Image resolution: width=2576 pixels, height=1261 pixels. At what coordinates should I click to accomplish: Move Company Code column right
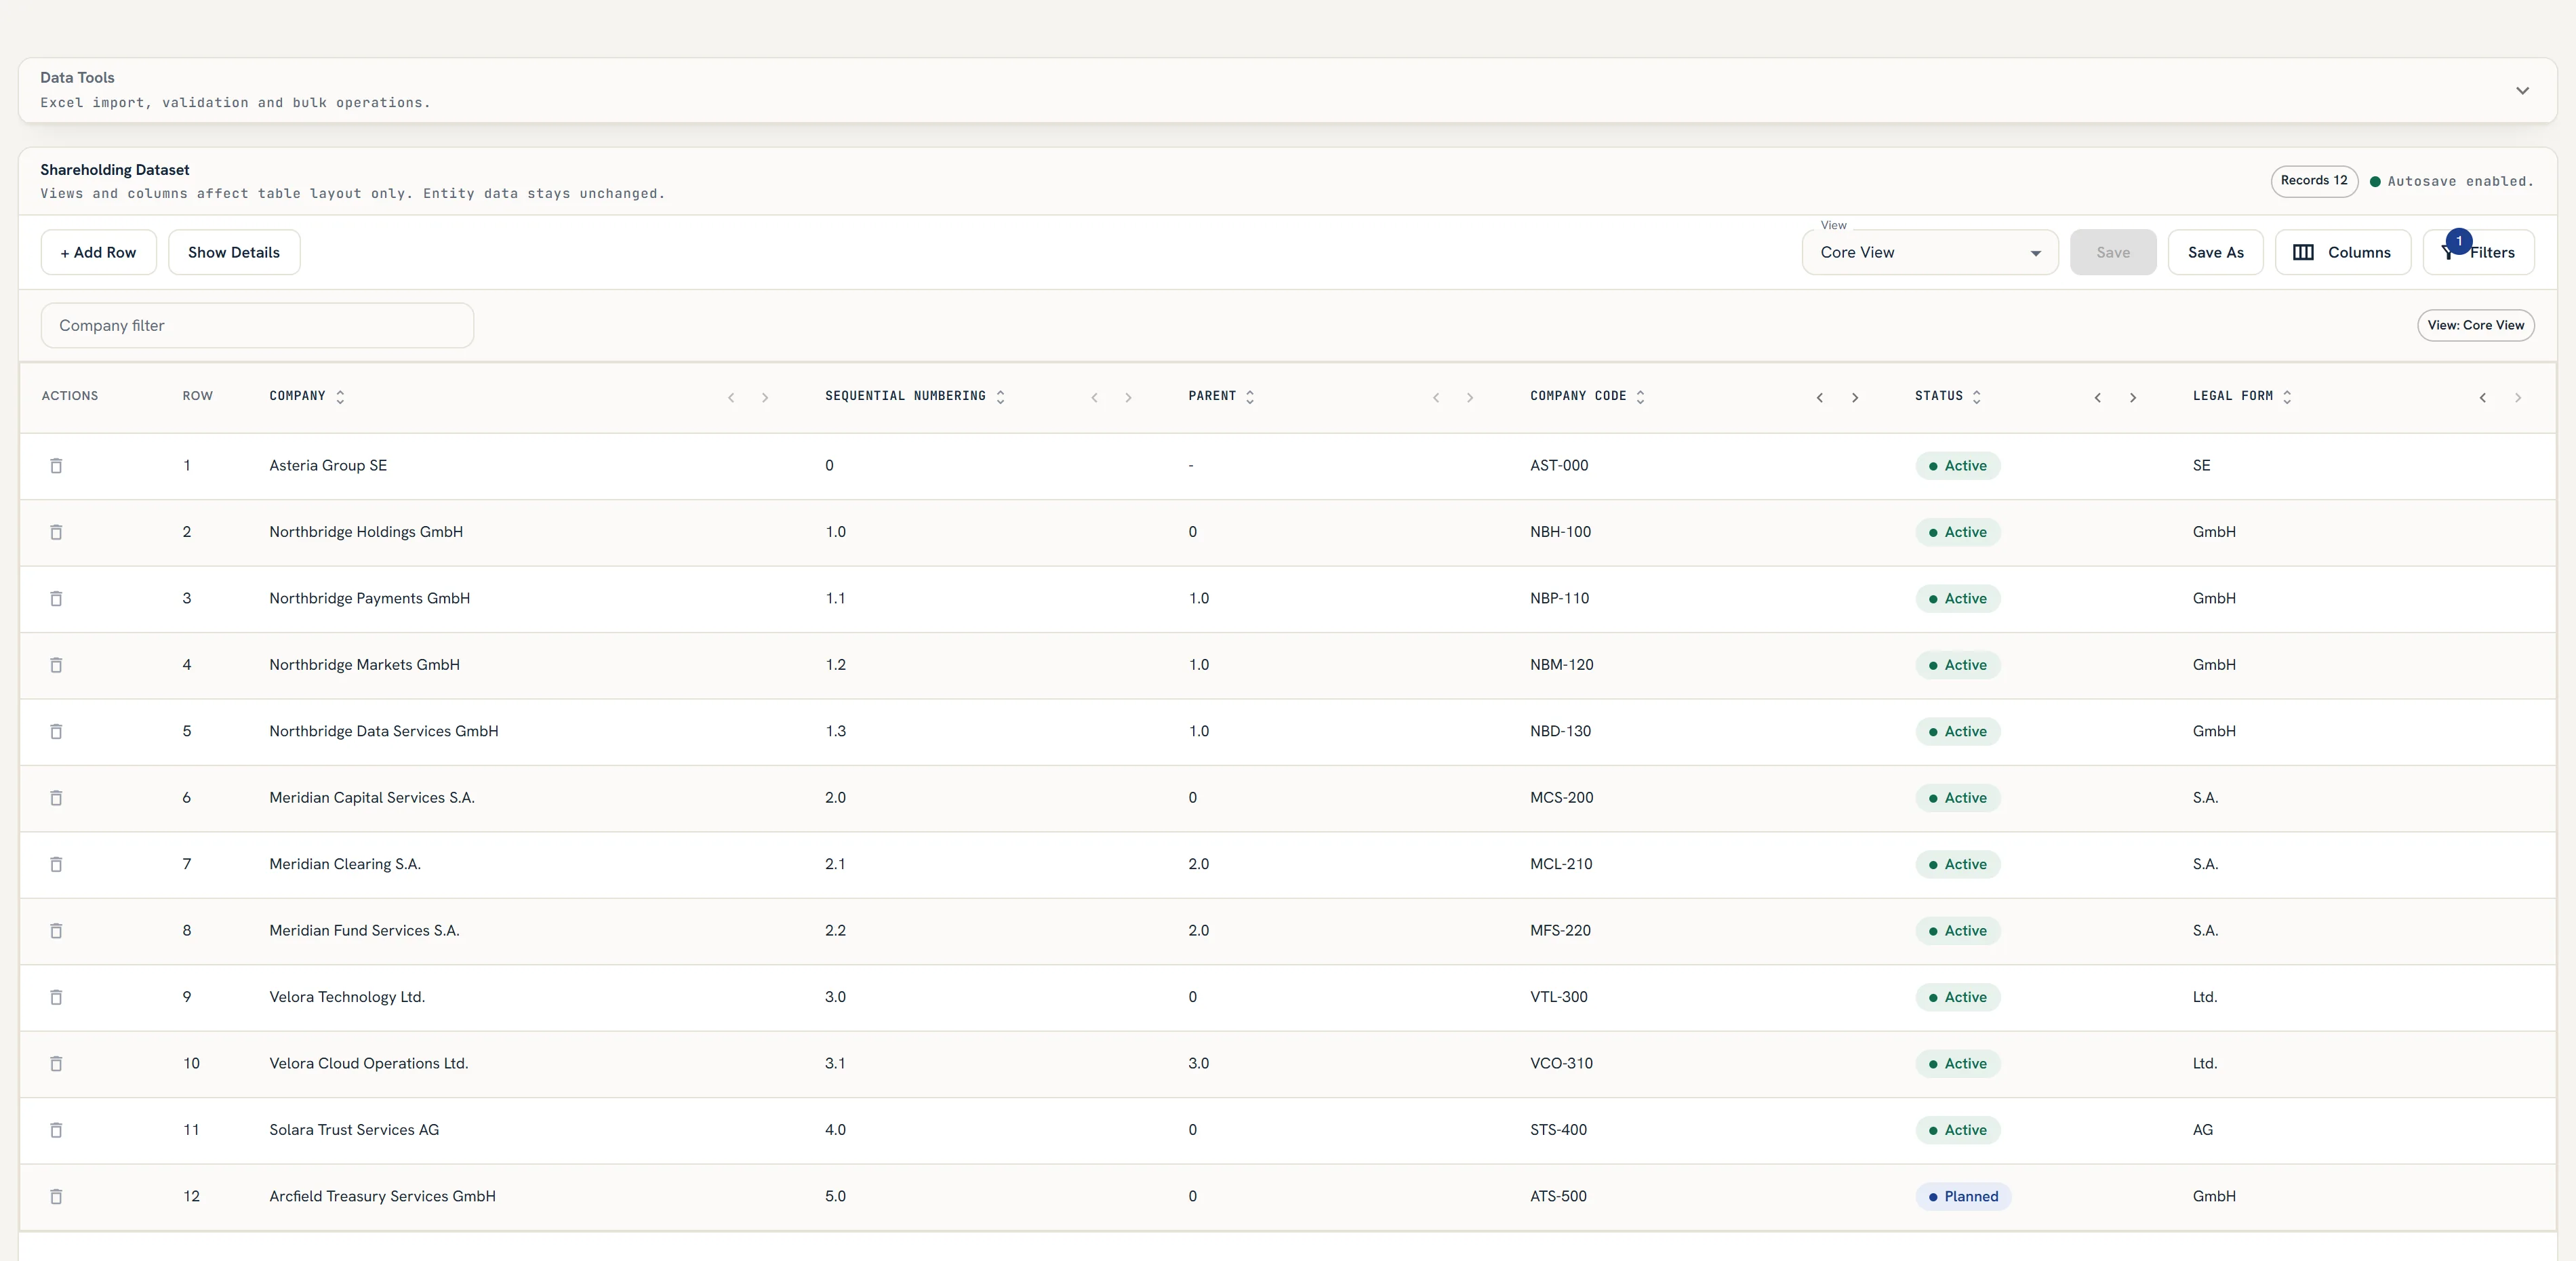click(x=1855, y=398)
